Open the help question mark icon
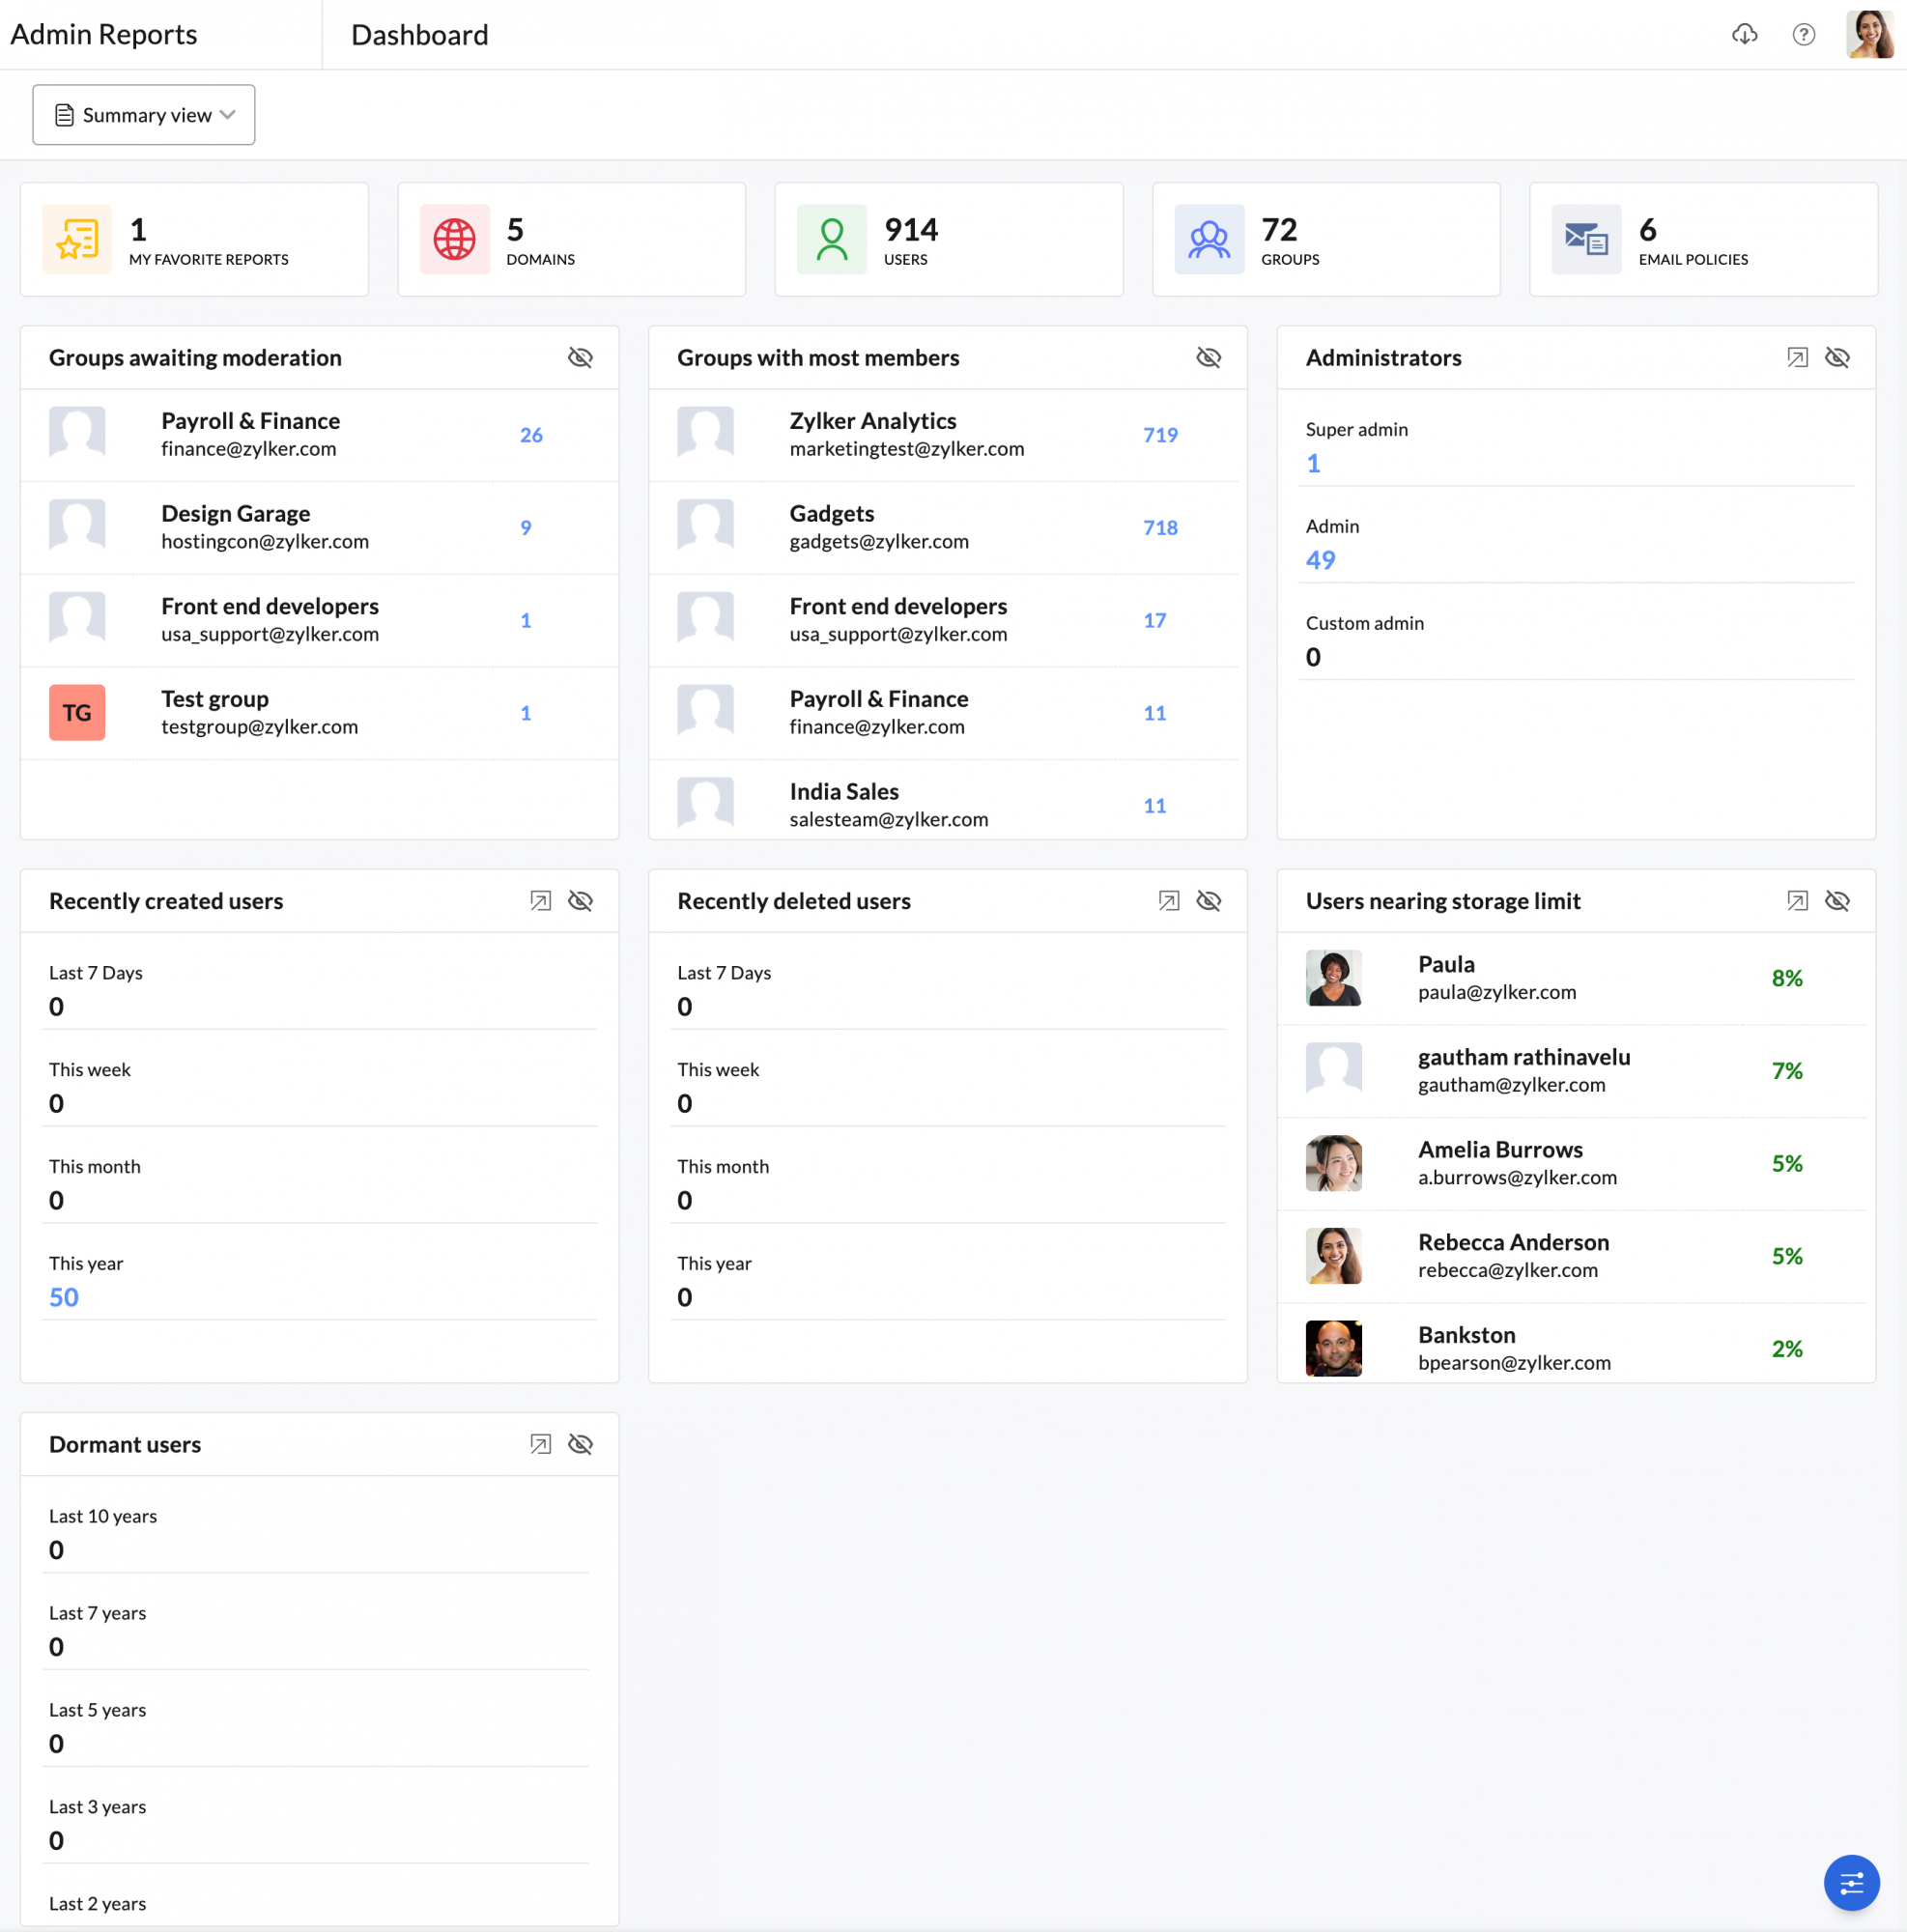 tap(1803, 35)
